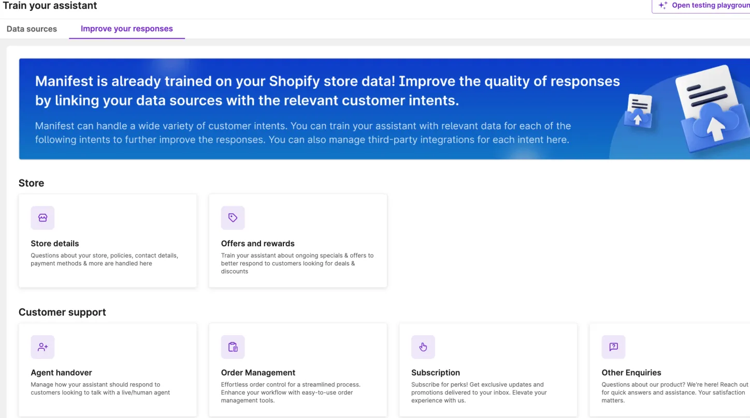
Task: Click the Subscription description text
Action: coord(479,393)
